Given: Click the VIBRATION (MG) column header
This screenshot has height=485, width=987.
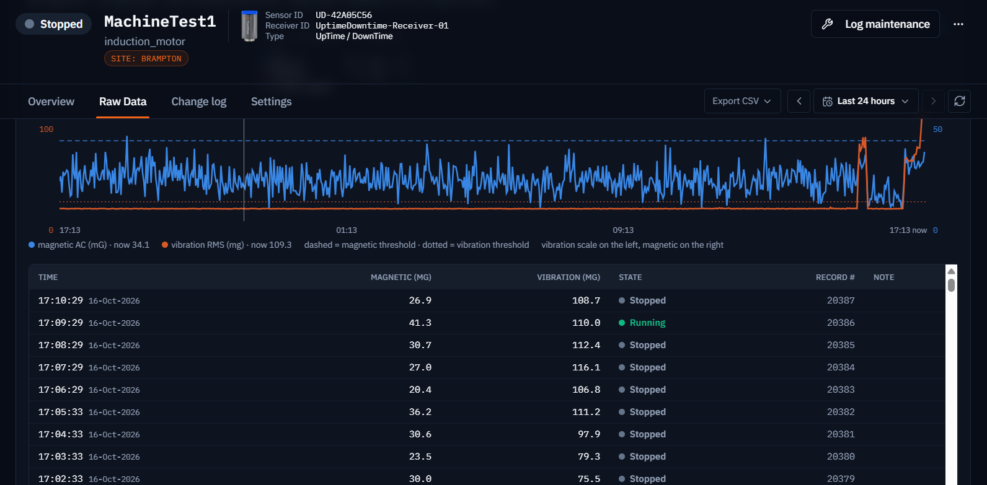Looking at the screenshot, I should (x=569, y=277).
